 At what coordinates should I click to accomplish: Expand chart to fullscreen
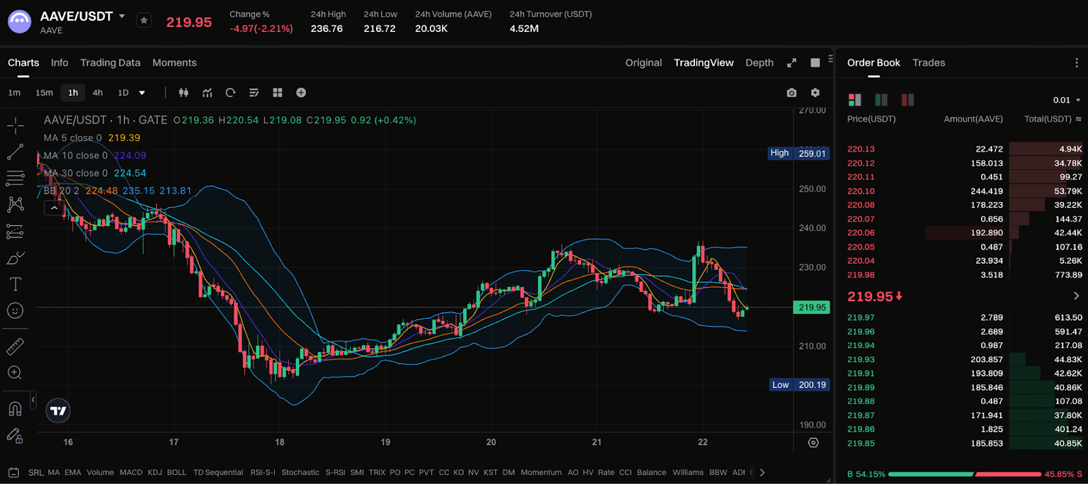[x=792, y=63]
